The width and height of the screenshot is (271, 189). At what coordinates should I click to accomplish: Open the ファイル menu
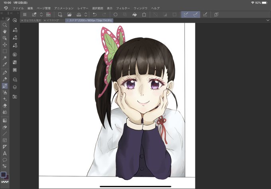click(x=18, y=8)
